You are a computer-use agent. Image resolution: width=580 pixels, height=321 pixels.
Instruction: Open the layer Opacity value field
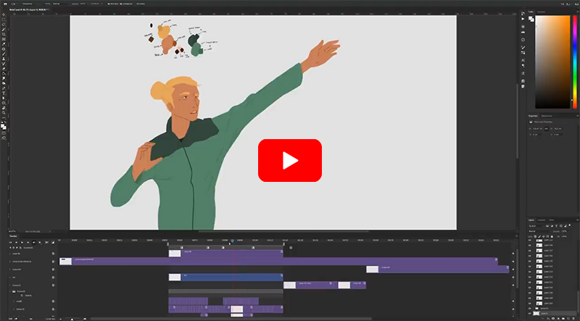tap(565, 231)
